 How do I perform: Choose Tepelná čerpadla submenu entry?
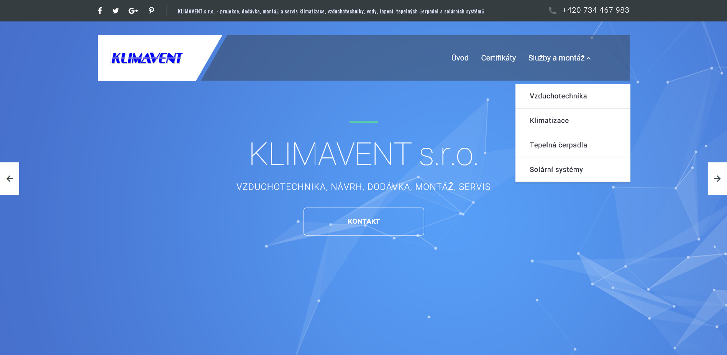573,145
